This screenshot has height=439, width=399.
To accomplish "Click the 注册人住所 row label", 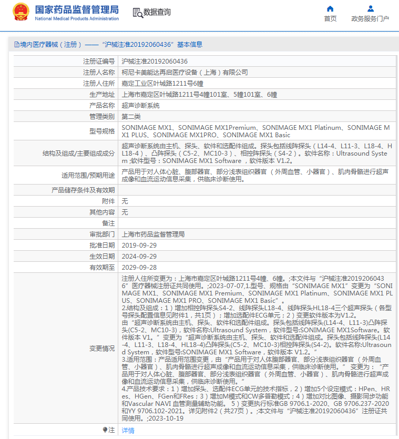I will (x=99, y=84).
